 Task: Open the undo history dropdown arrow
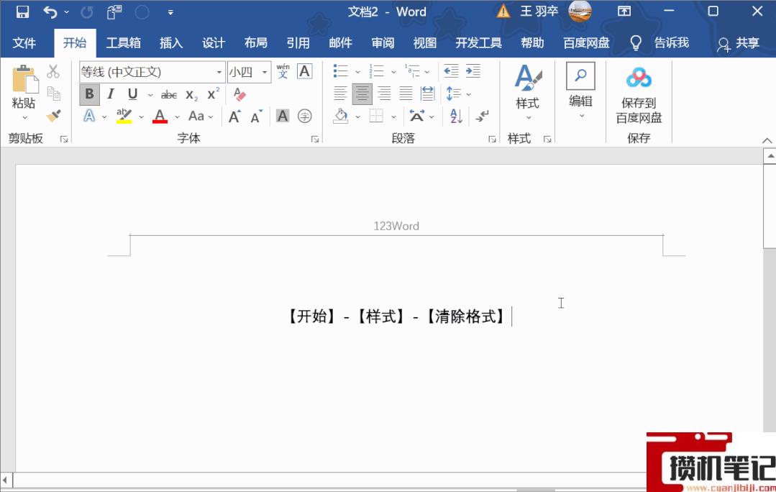(67, 12)
